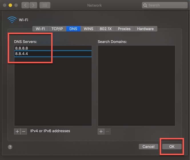Screen dimensions: 190x160
Task: Click the Search field in title bar
Action: point(164,5)
